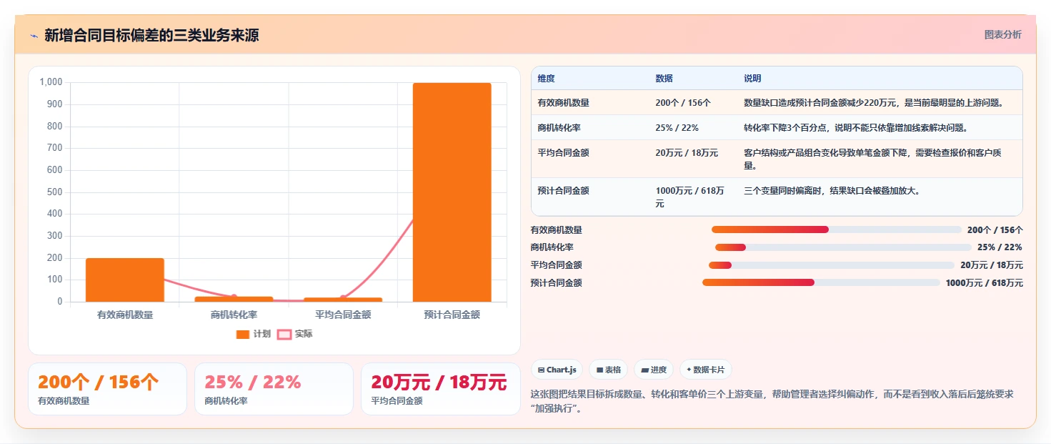1051x444 pixels.
Task: Click table cell 预计合同金额
Action: click(563, 191)
